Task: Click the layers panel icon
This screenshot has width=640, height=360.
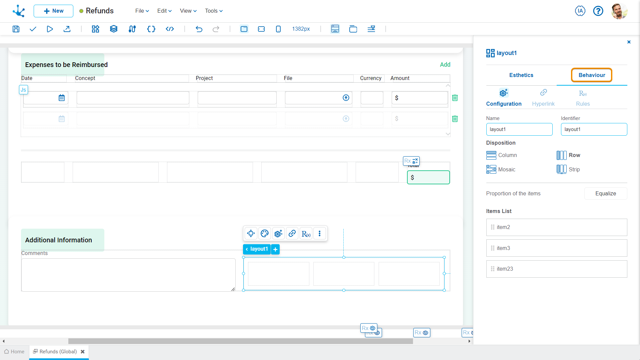Action: [x=113, y=29]
